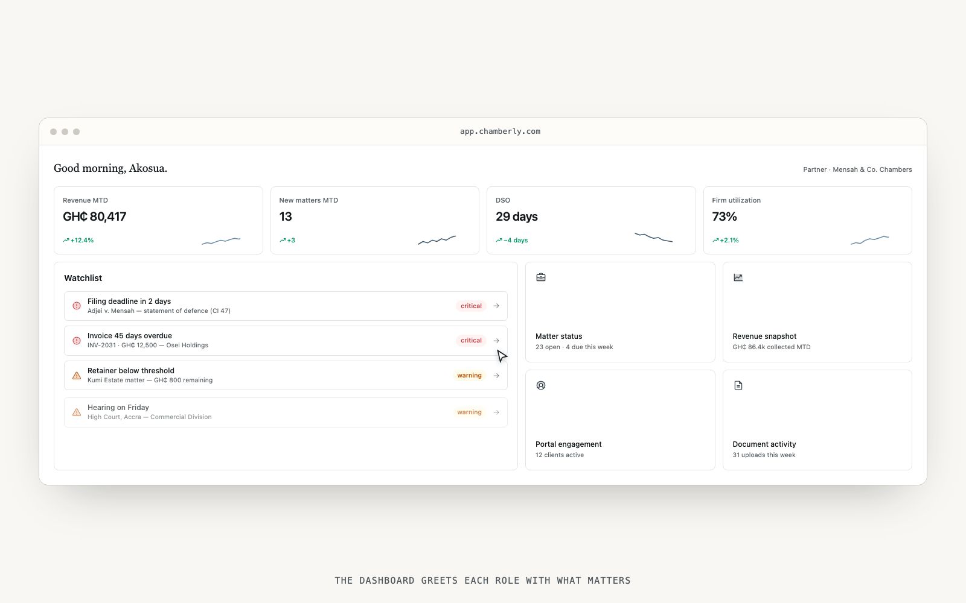966x603 pixels.
Task: Click warning badge on Retainer row
Action: point(469,376)
